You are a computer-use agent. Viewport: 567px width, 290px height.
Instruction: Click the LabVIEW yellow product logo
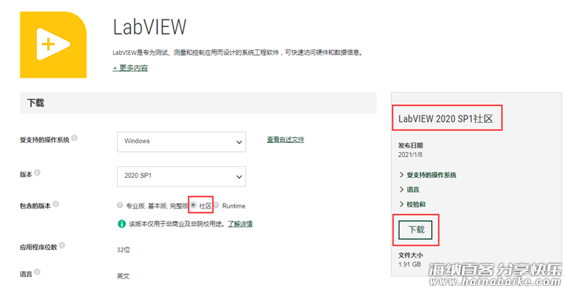(x=53, y=45)
